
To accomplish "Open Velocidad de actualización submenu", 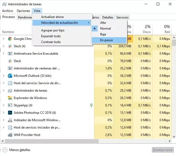I will point(62,23).
